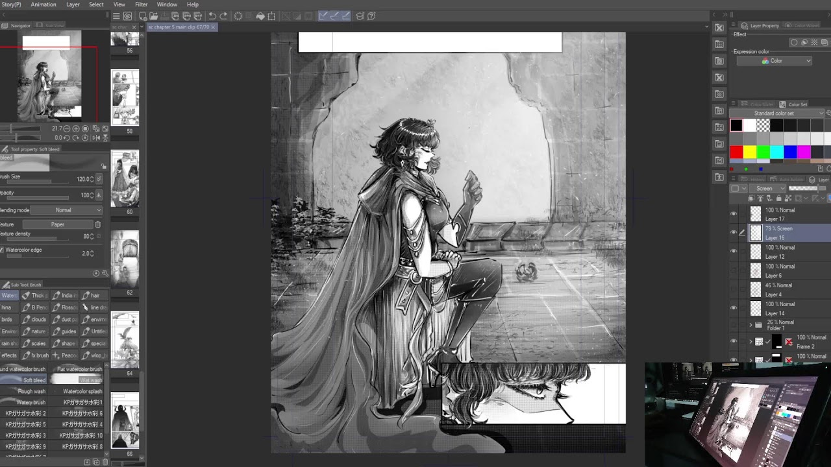Select the India ink brush group
This screenshot has height=467, width=831.
tap(65, 295)
